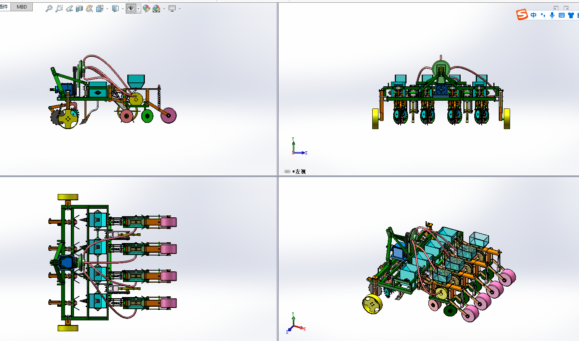Open the Apply Scene dropdown arrow
This screenshot has width=579, height=341.
pos(164,9)
